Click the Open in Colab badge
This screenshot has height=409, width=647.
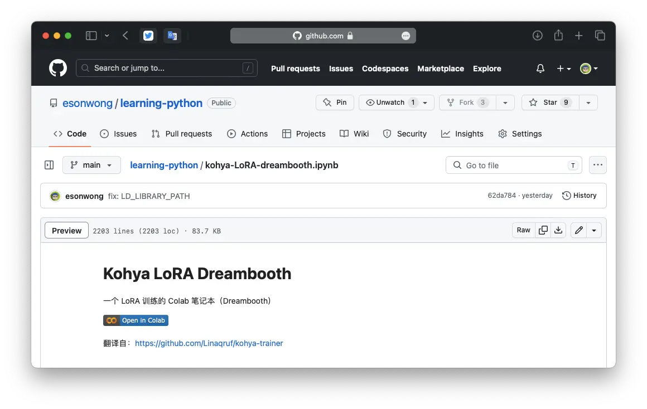click(136, 320)
